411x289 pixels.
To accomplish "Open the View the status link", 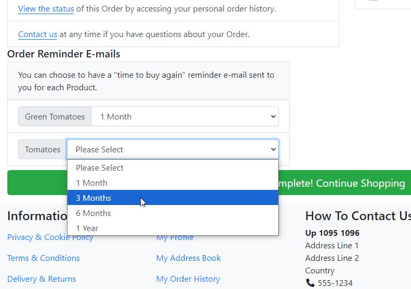I will 46,9.
